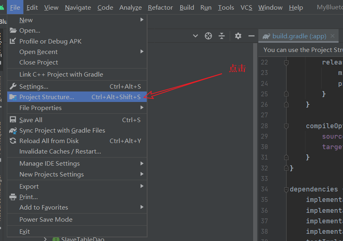343x241 pixels.
Task: Click the project panel vertical scrollbar
Action: 255,142
